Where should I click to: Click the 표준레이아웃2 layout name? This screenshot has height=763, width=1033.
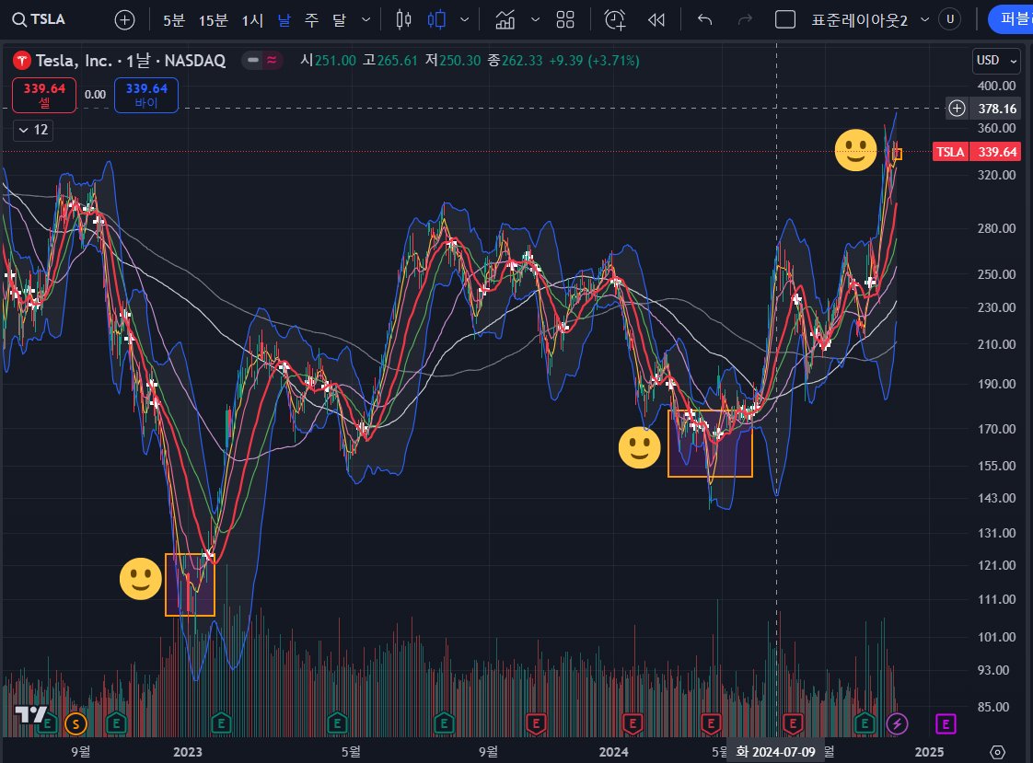coord(859,20)
